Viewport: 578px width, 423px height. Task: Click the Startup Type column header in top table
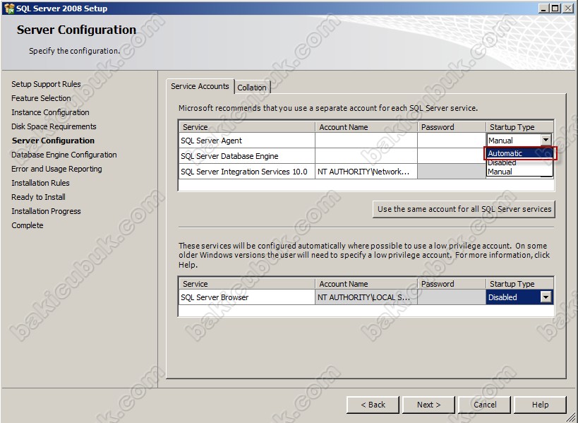coord(519,127)
